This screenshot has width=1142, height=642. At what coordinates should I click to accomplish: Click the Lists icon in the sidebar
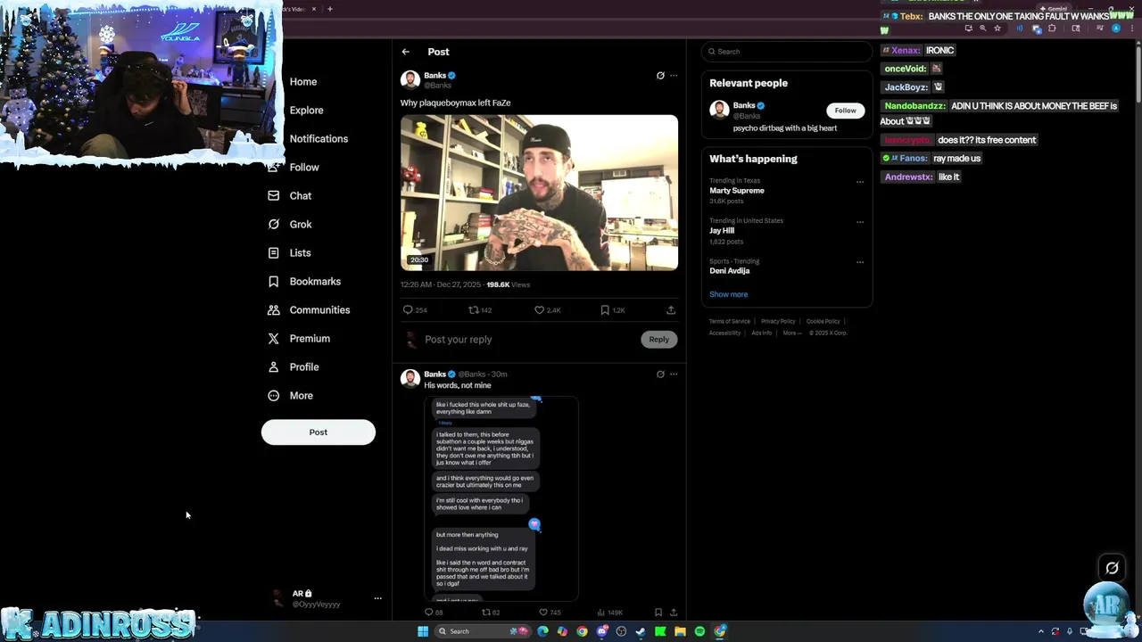click(273, 253)
